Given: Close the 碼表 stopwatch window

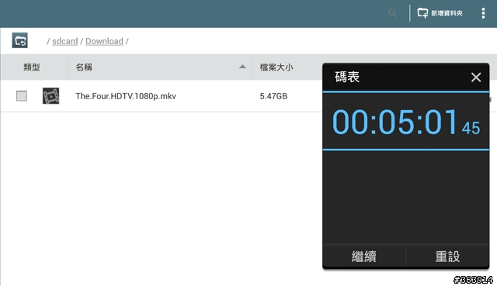Looking at the screenshot, I should (x=476, y=78).
